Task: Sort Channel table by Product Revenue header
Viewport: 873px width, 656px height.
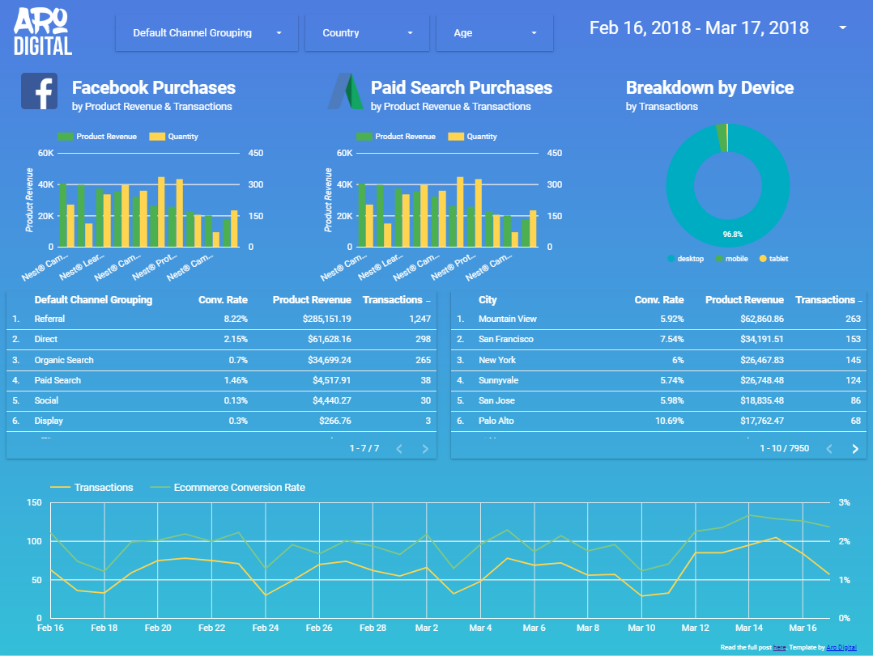Action: 311,300
